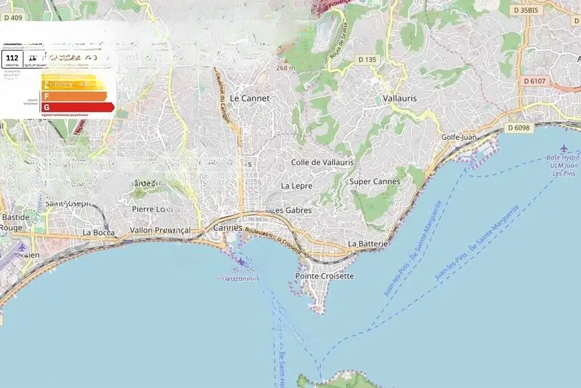Select the D 35BIS road shield

point(526,10)
